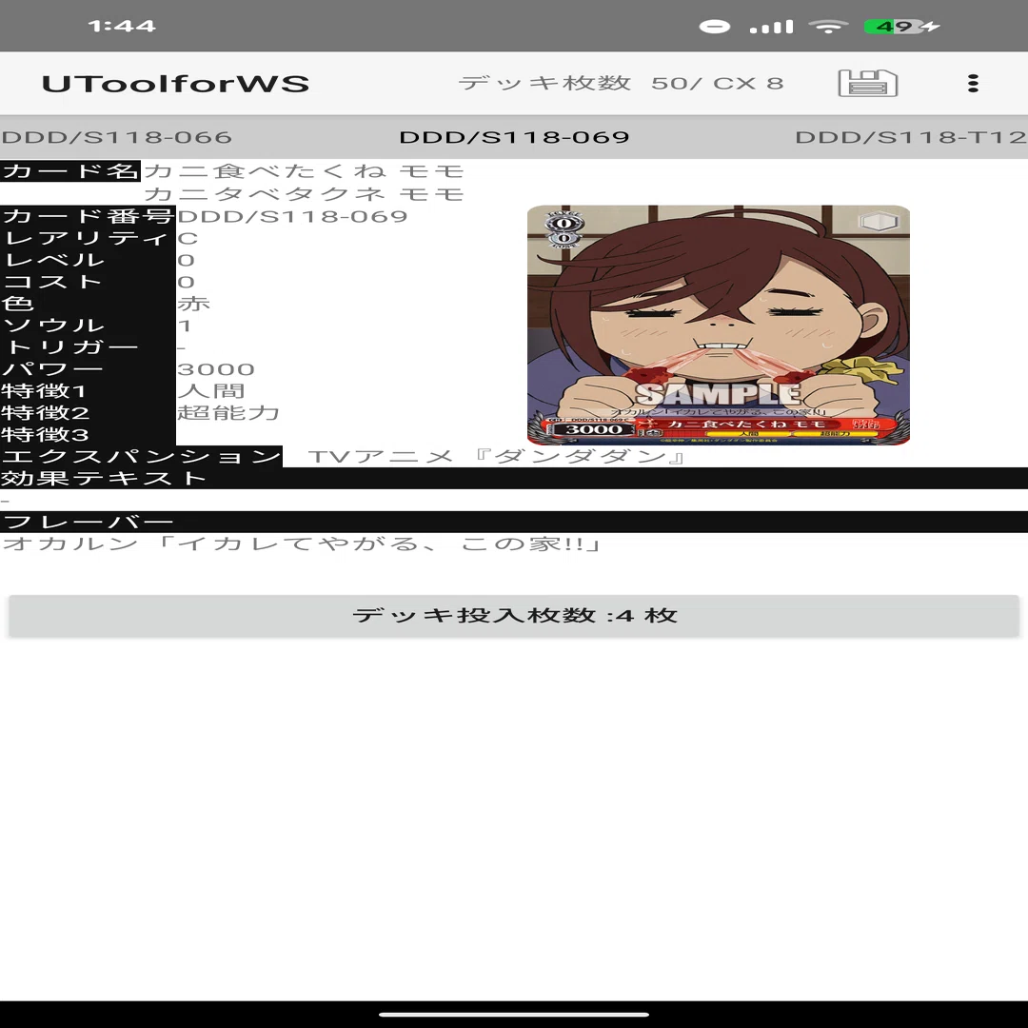Screen dimensions: 1028x1028
Task: Tap the 特徴2 label
Action: [x=88, y=412]
